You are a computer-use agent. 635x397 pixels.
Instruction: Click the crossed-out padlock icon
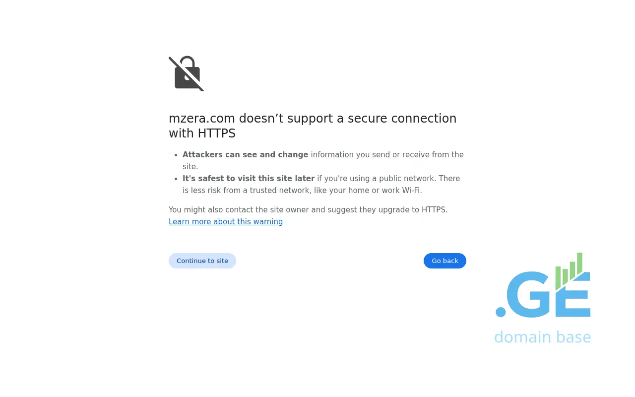coord(187,73)
